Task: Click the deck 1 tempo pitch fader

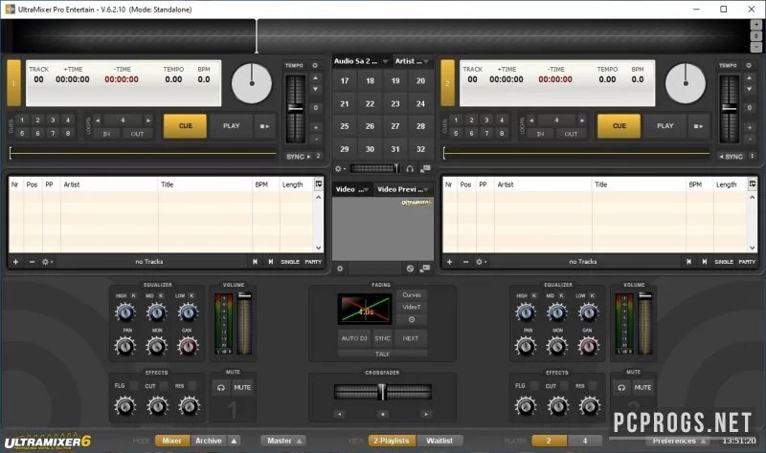Action: 295,108
